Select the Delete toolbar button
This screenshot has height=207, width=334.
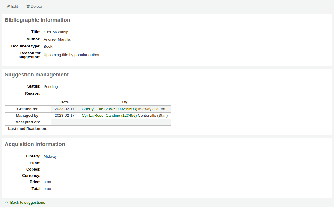[34, 6]
